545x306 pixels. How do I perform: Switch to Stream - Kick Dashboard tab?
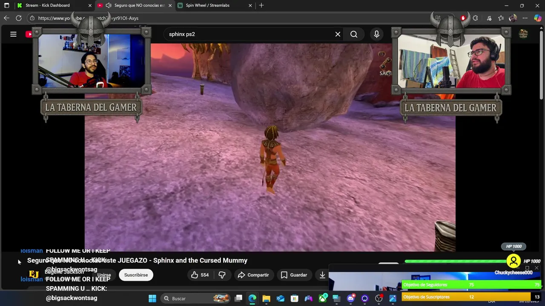48,6
